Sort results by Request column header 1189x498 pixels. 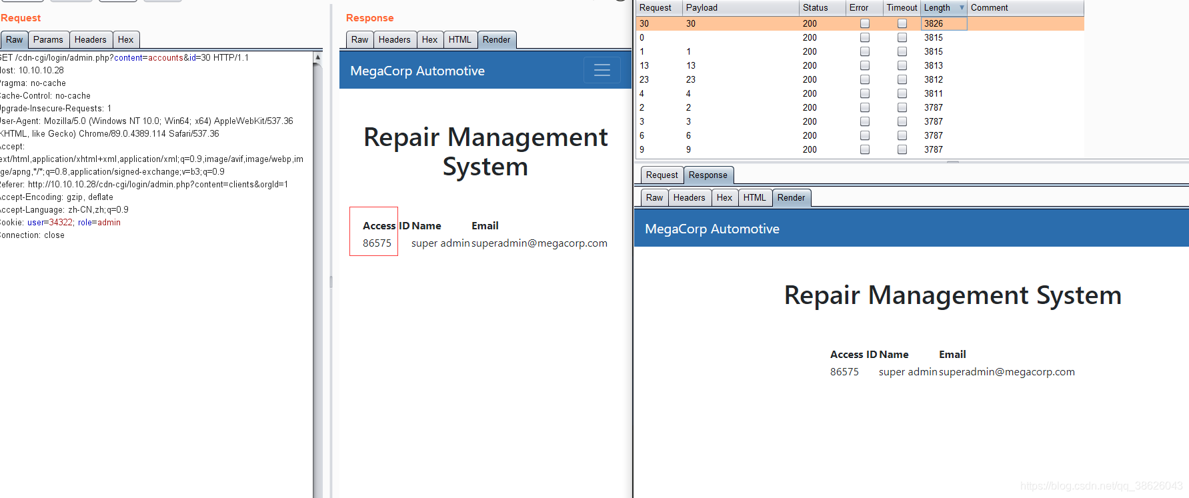[x=659, y=8]
